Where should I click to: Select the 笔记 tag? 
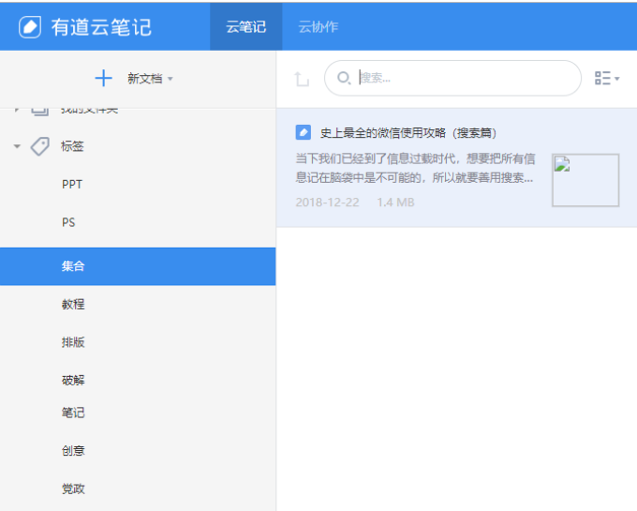pos(73,413)
